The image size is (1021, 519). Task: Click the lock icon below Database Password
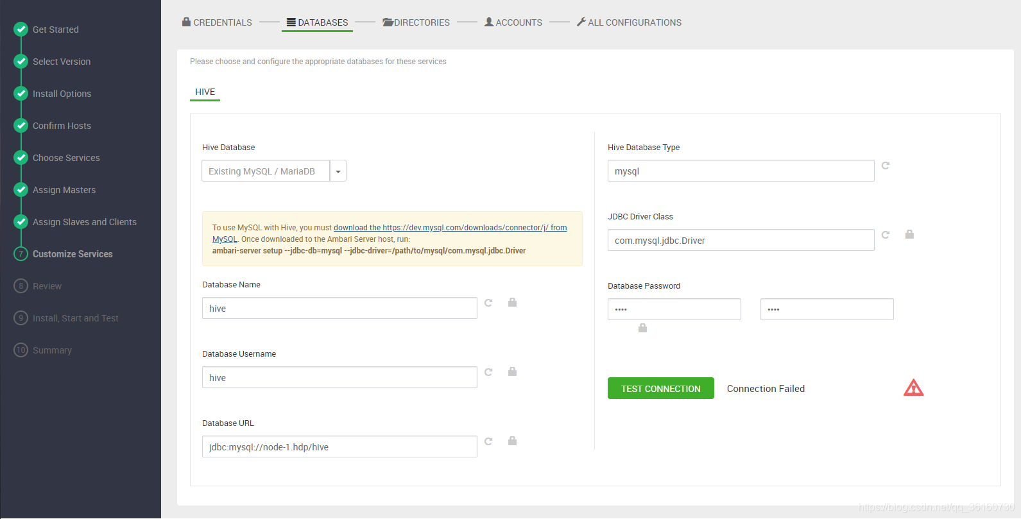(x=642, y=328)
